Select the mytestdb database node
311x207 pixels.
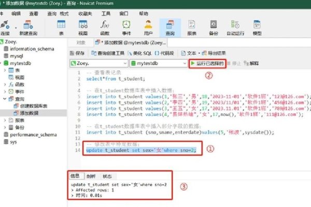[20, 63]
